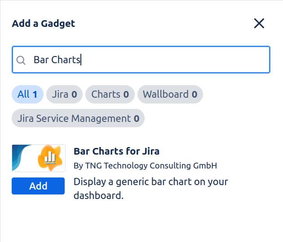This screenshot has height=242, width=283.
Task: Click the result count 1 in the All chip
Action: [x=35, y=95]
